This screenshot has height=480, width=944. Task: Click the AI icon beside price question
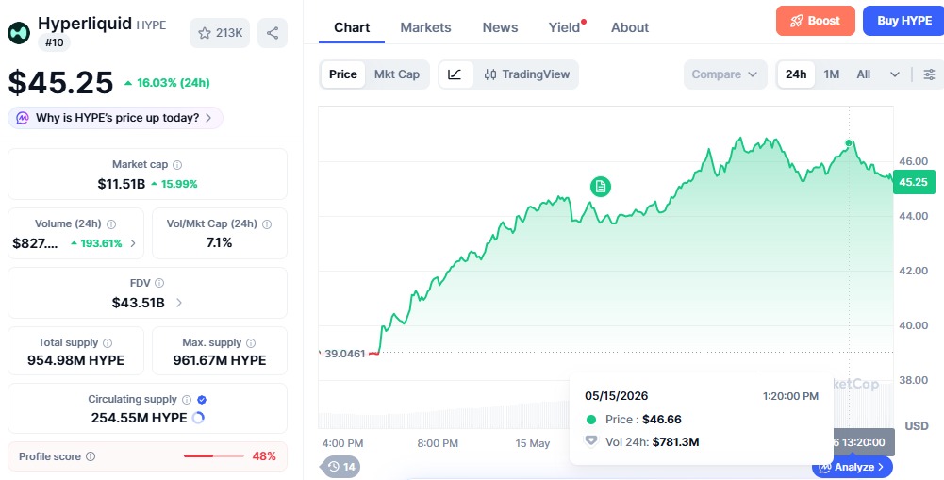[x=23, y=118]
